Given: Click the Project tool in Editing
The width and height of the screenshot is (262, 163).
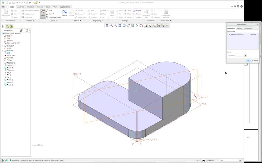Looking at the screenshot, I should tap(137, 11).
